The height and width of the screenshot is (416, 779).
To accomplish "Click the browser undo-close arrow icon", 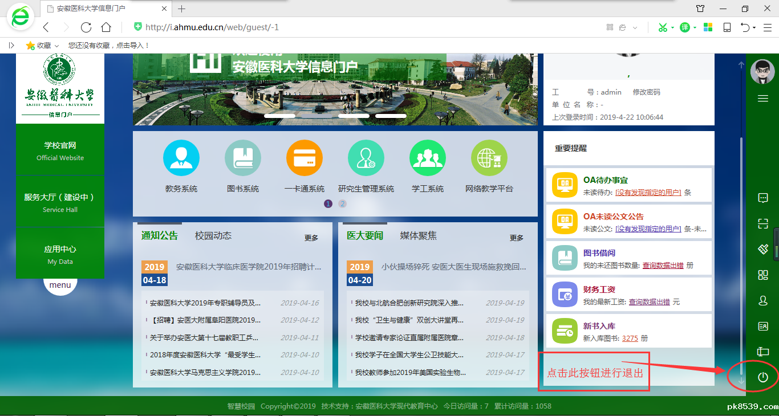I will [x=745, y=27].
